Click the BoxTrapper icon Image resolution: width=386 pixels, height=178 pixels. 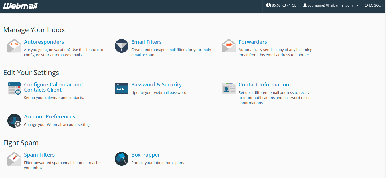pos(122,159)
